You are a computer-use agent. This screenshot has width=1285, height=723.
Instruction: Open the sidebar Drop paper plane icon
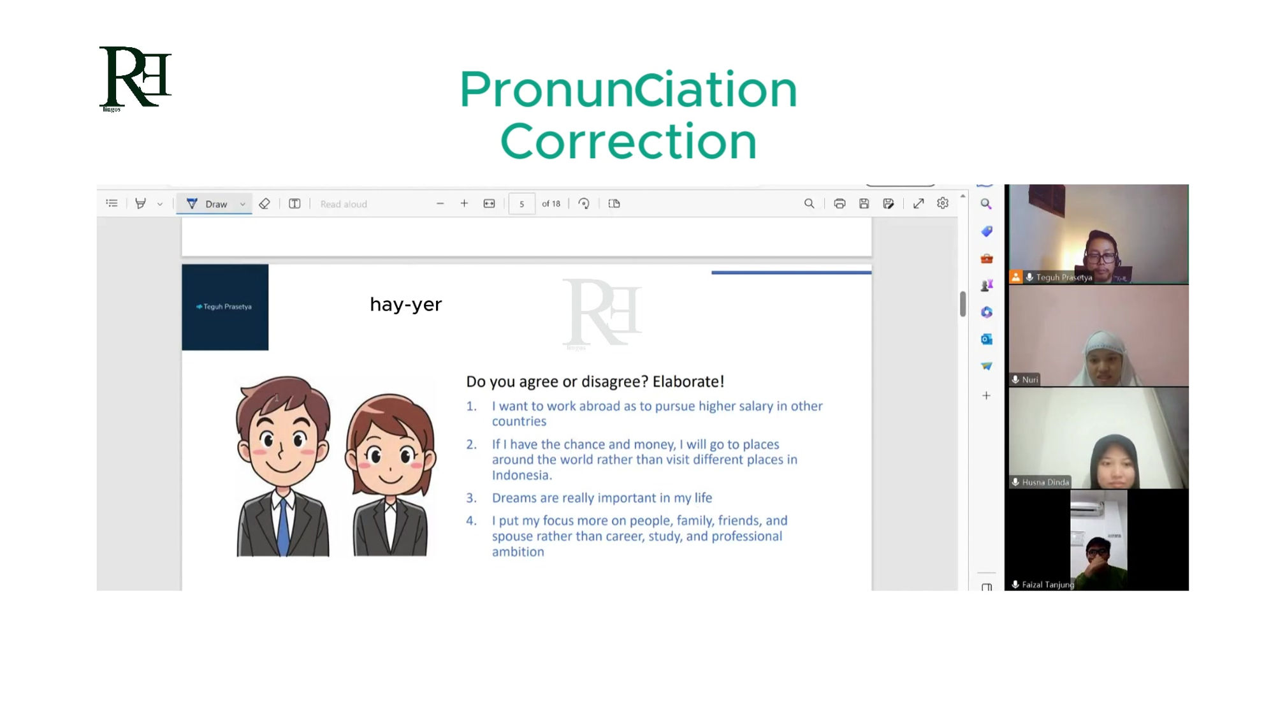point(987,367)
